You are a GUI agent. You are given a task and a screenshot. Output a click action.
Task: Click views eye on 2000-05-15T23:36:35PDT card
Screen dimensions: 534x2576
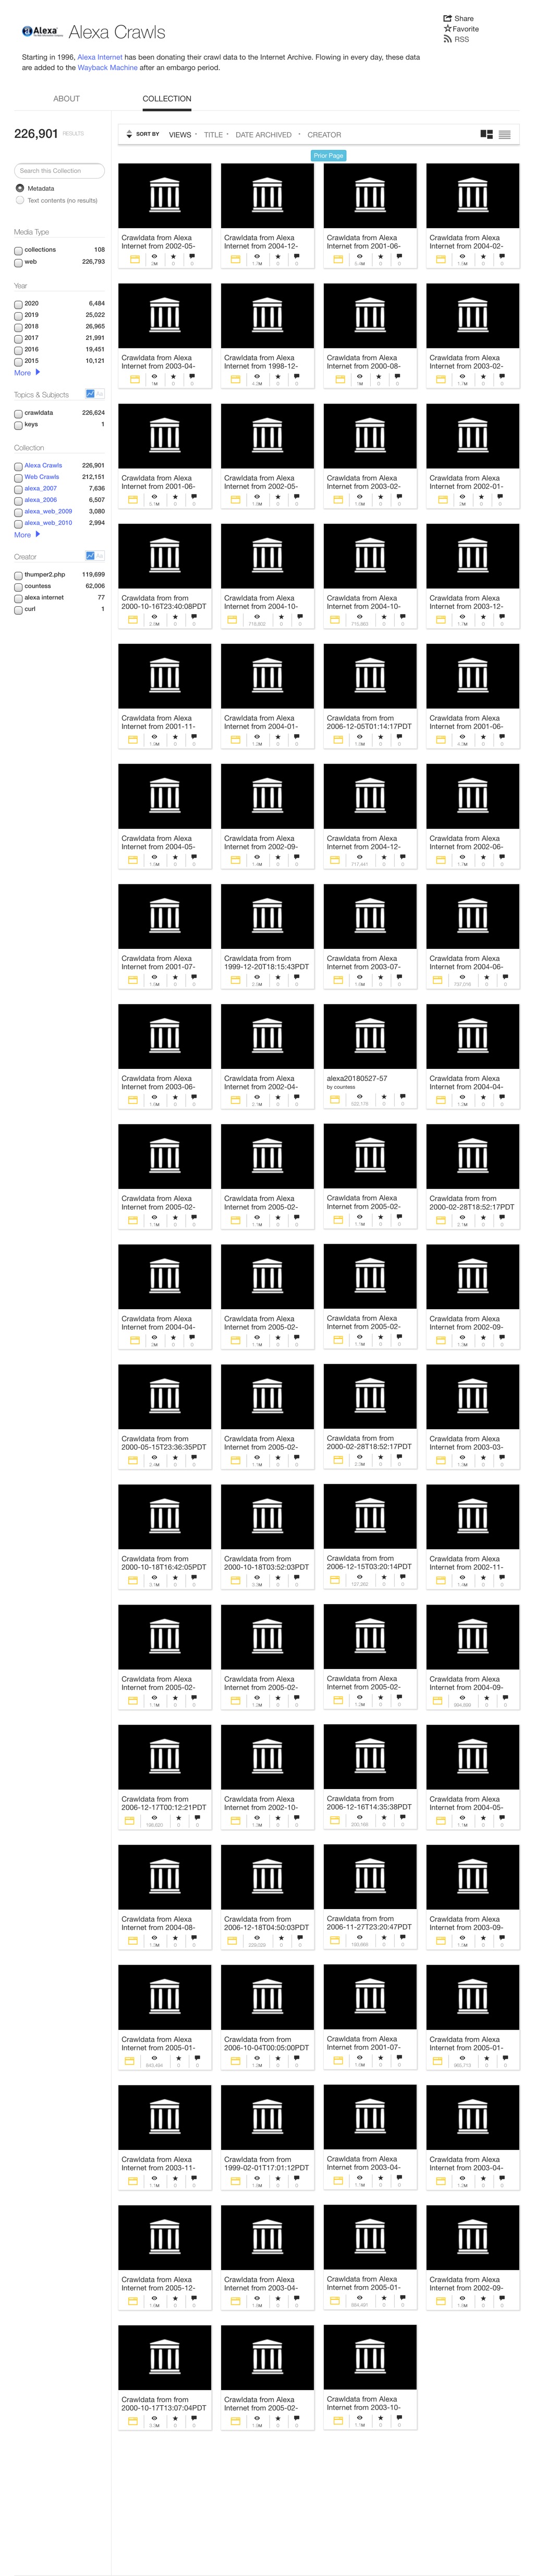[154, 1458]
